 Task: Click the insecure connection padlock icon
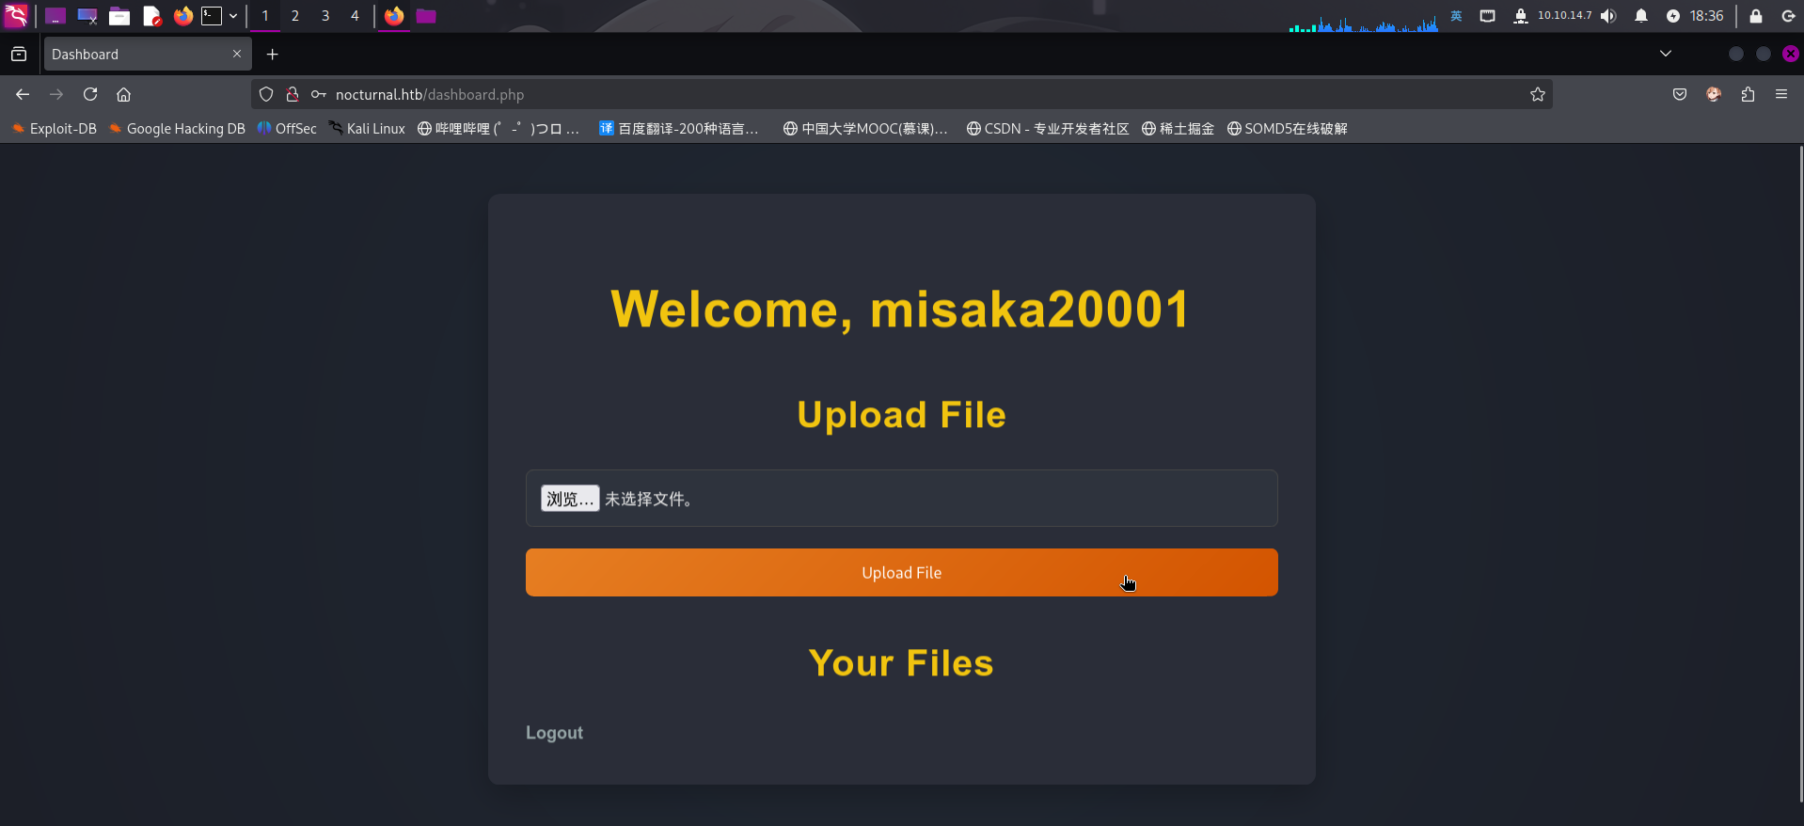click(x=293, y=94)
